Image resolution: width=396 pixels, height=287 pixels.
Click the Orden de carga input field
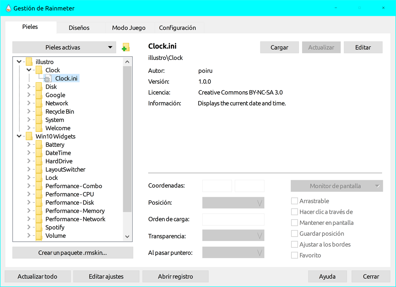coord(233,220)
